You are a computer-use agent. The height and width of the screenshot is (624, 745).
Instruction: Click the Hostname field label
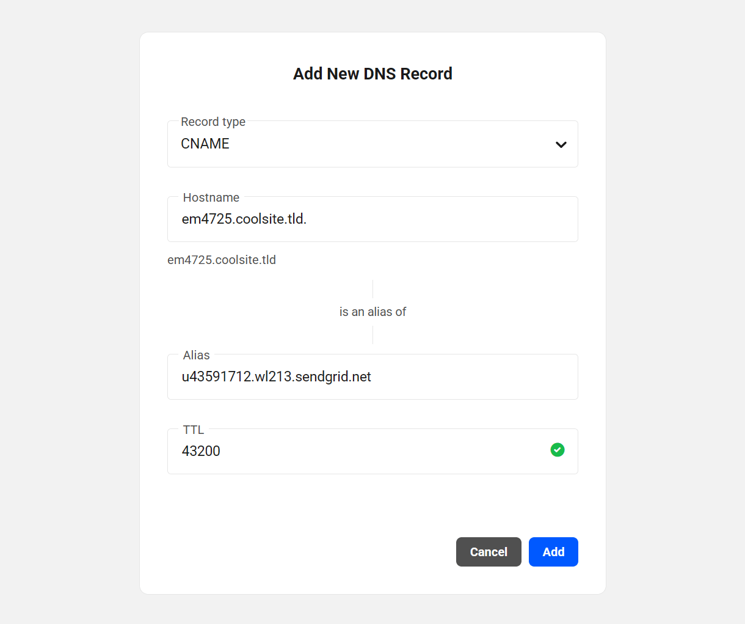[x=211, y=197]
